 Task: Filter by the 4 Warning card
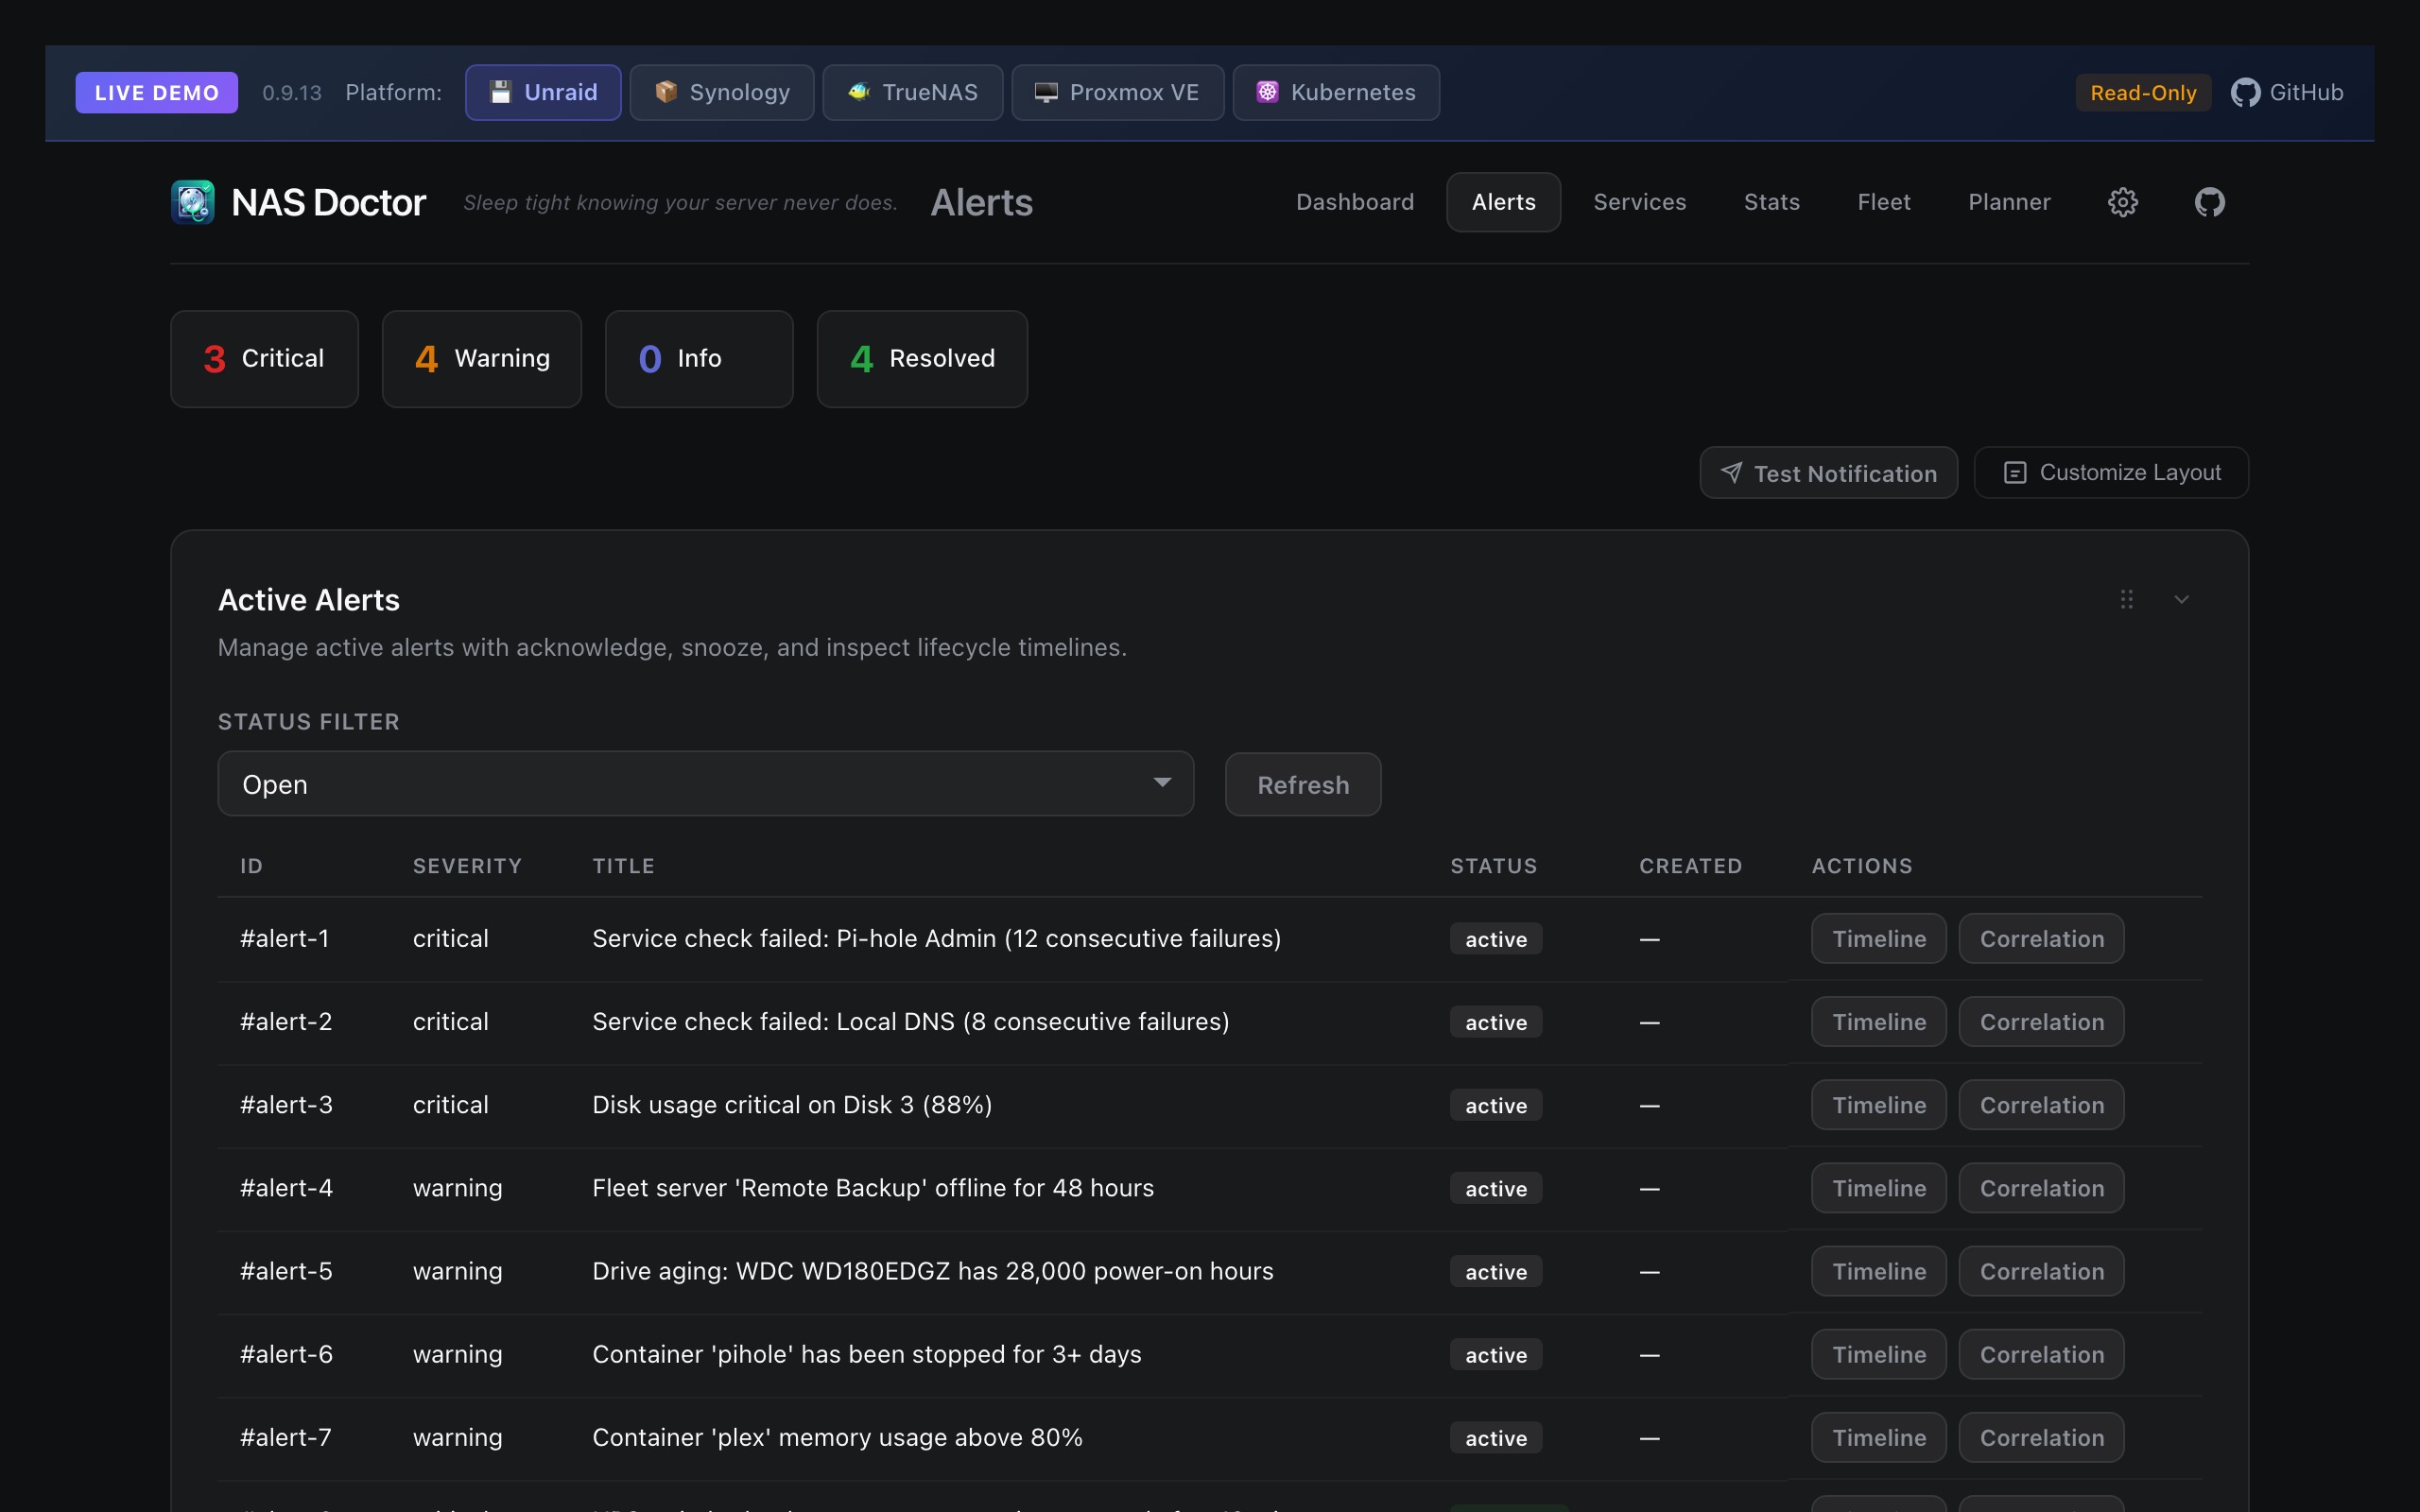point(482,358)
